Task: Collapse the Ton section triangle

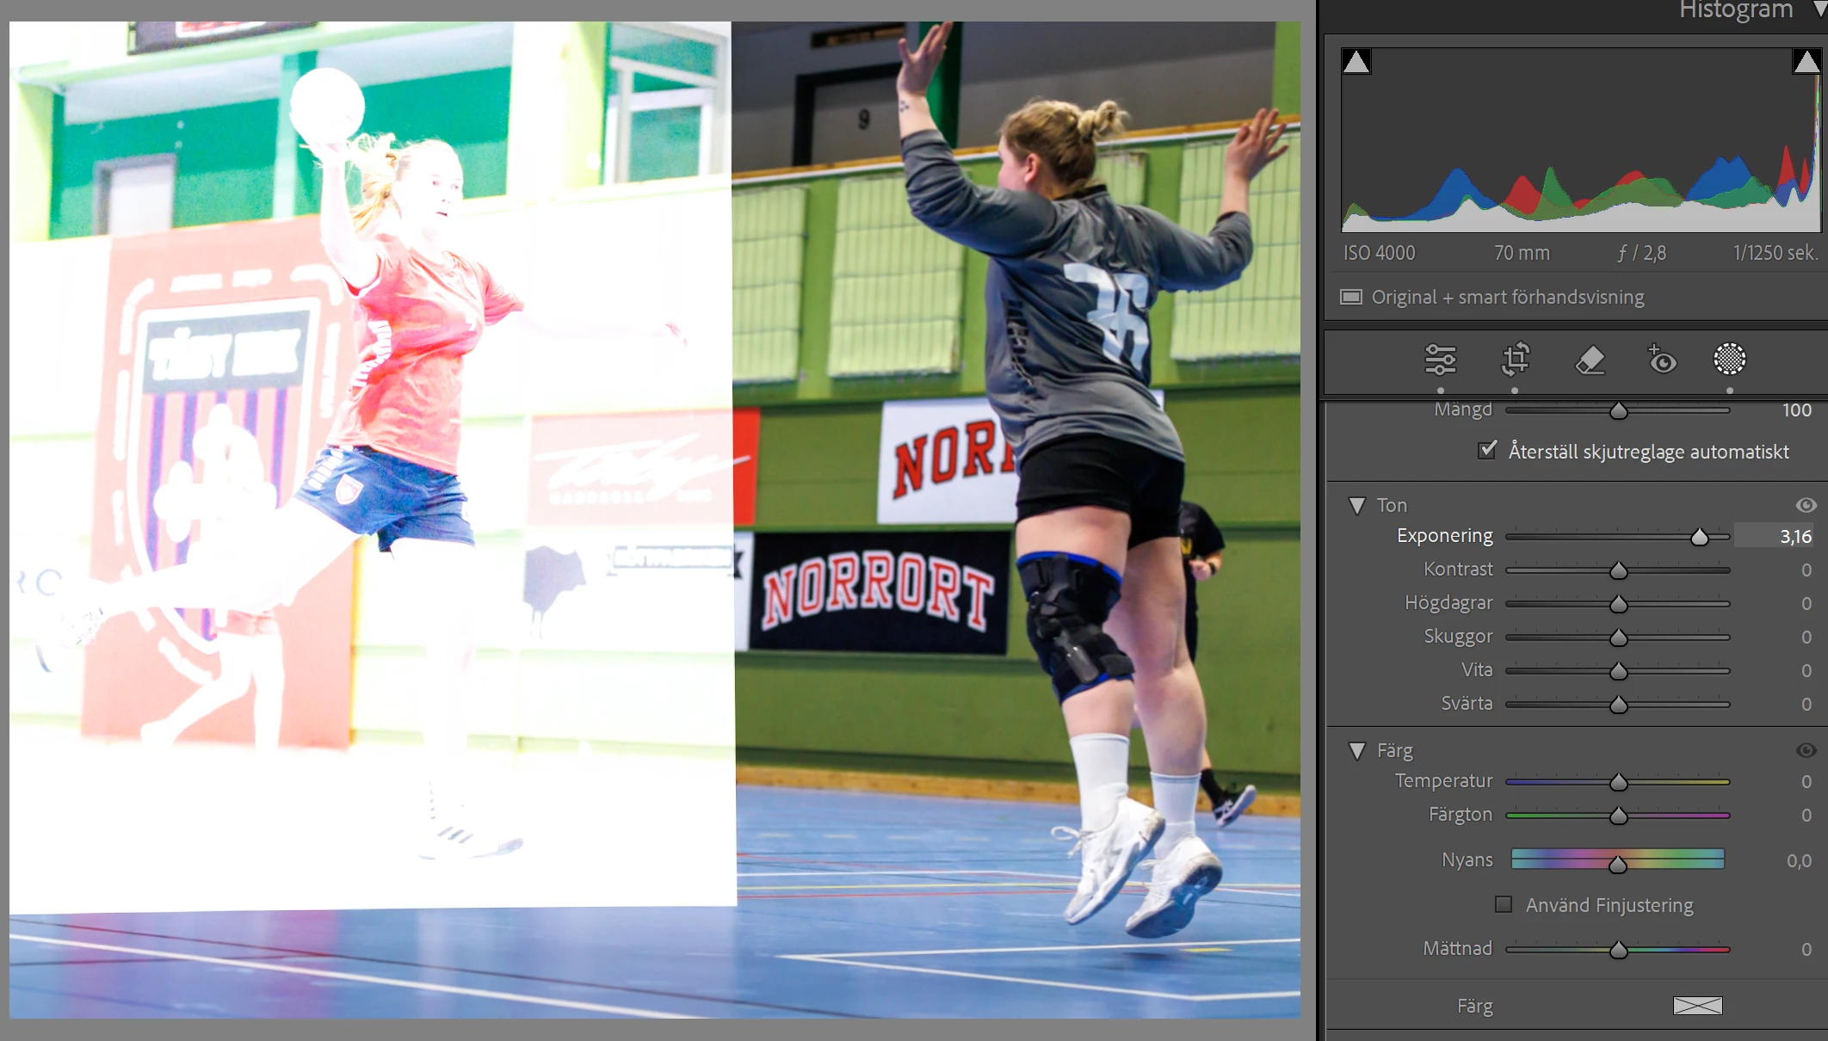Action: tap(1357, 506)
